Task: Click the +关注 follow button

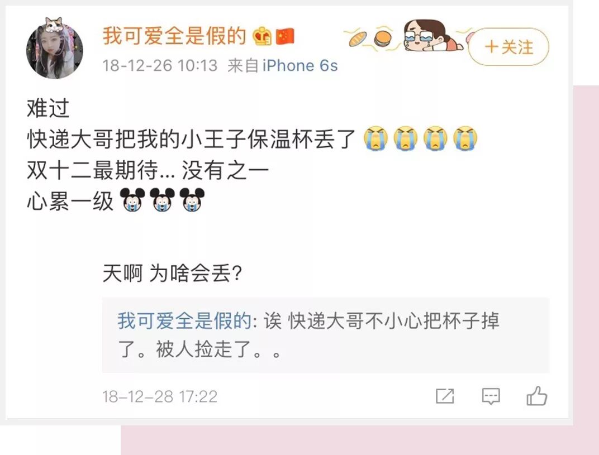Action: tap(508, 47)
